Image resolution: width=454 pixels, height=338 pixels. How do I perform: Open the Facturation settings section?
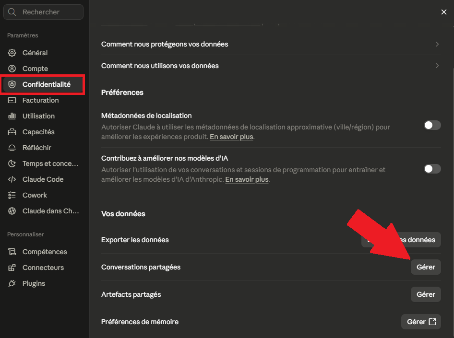[43, 100]
